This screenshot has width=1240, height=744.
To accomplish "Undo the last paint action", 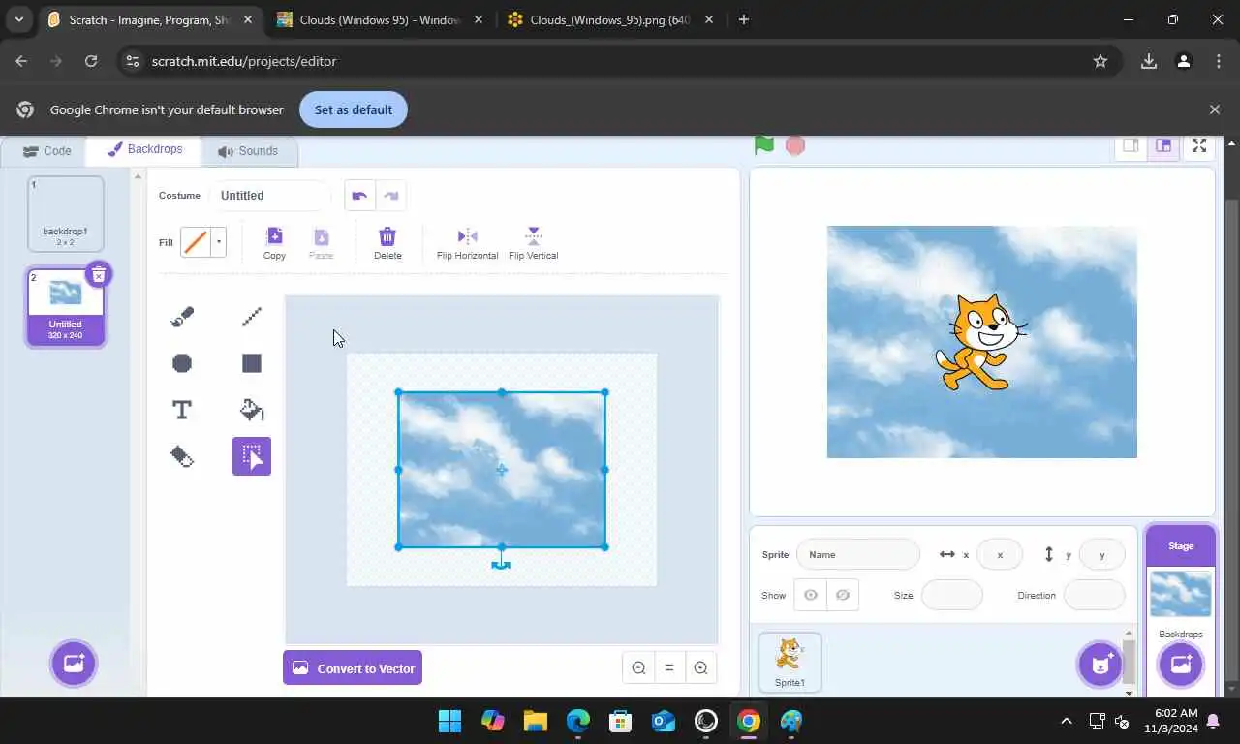I will coord(359,196).
